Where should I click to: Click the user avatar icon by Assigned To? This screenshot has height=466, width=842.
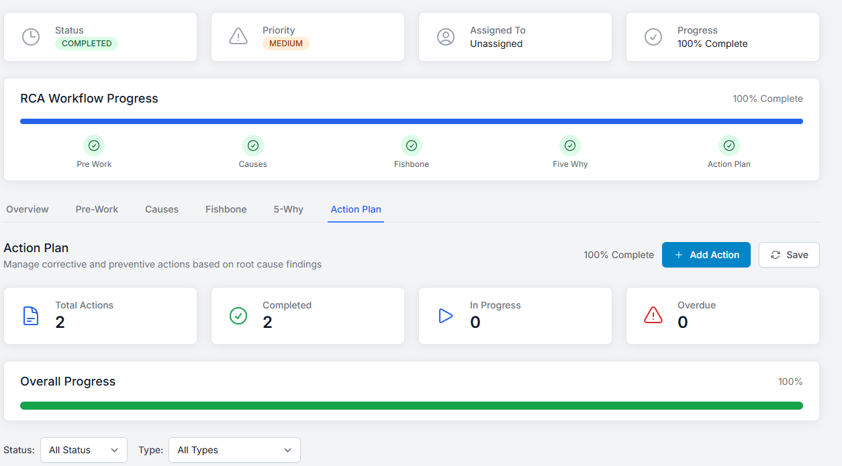pyautogui.click(x=446, y=37)
